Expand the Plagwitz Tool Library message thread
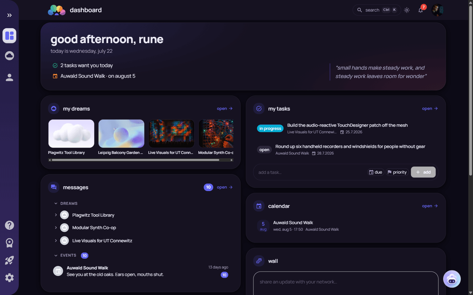473x295 pixels. pos(56,215)
